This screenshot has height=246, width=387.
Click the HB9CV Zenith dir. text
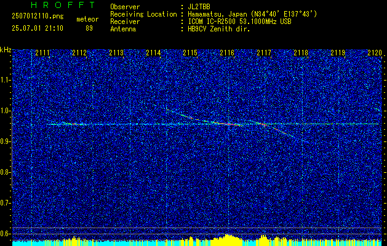click(219, 29)
